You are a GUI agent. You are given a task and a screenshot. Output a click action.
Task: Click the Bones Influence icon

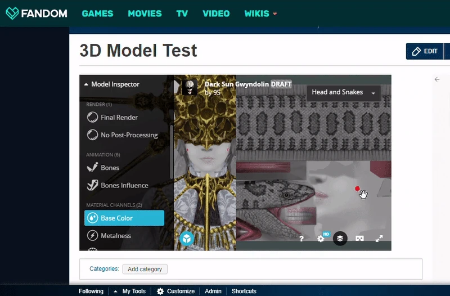pyautogui.click(x=92, y=185)
